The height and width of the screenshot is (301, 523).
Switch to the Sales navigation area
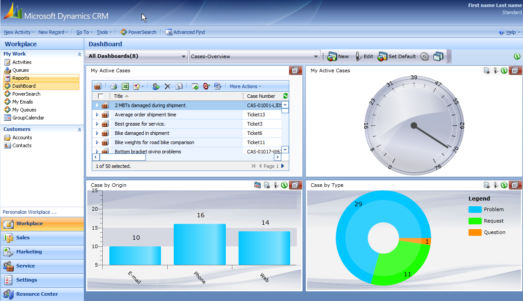23,238
